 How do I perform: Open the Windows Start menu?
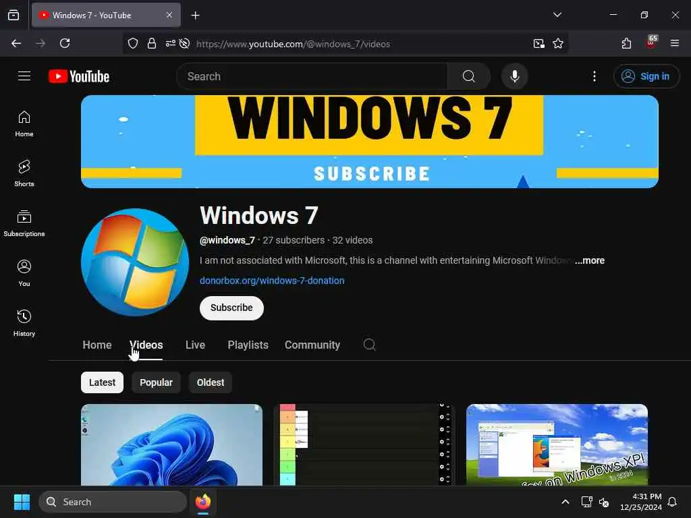[x=22, y=502]
